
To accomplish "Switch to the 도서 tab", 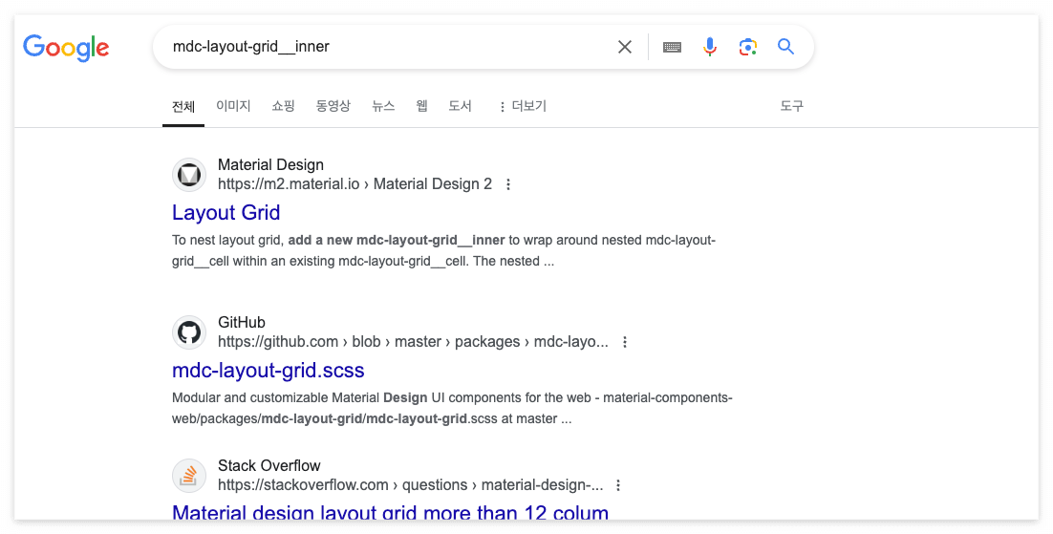I will pos(460,106).
